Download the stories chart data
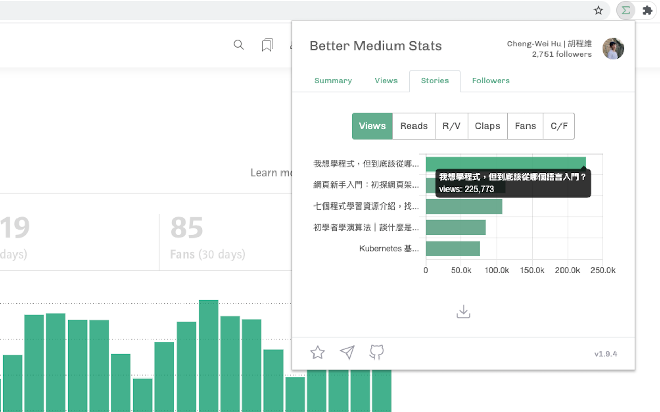The height and width of the screenshot is (412, 660). 464,312
